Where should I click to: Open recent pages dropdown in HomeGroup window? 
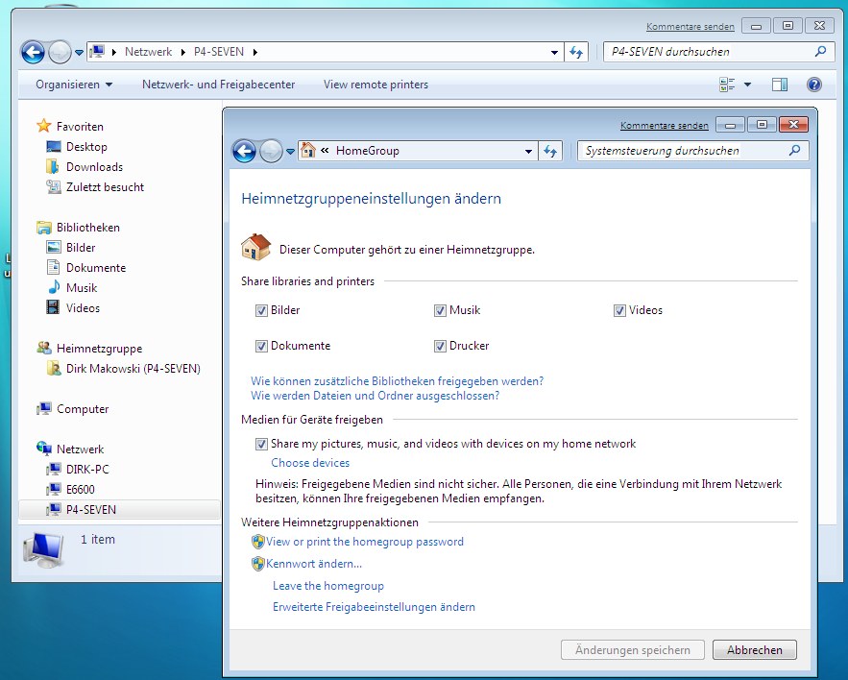point(290,152)
